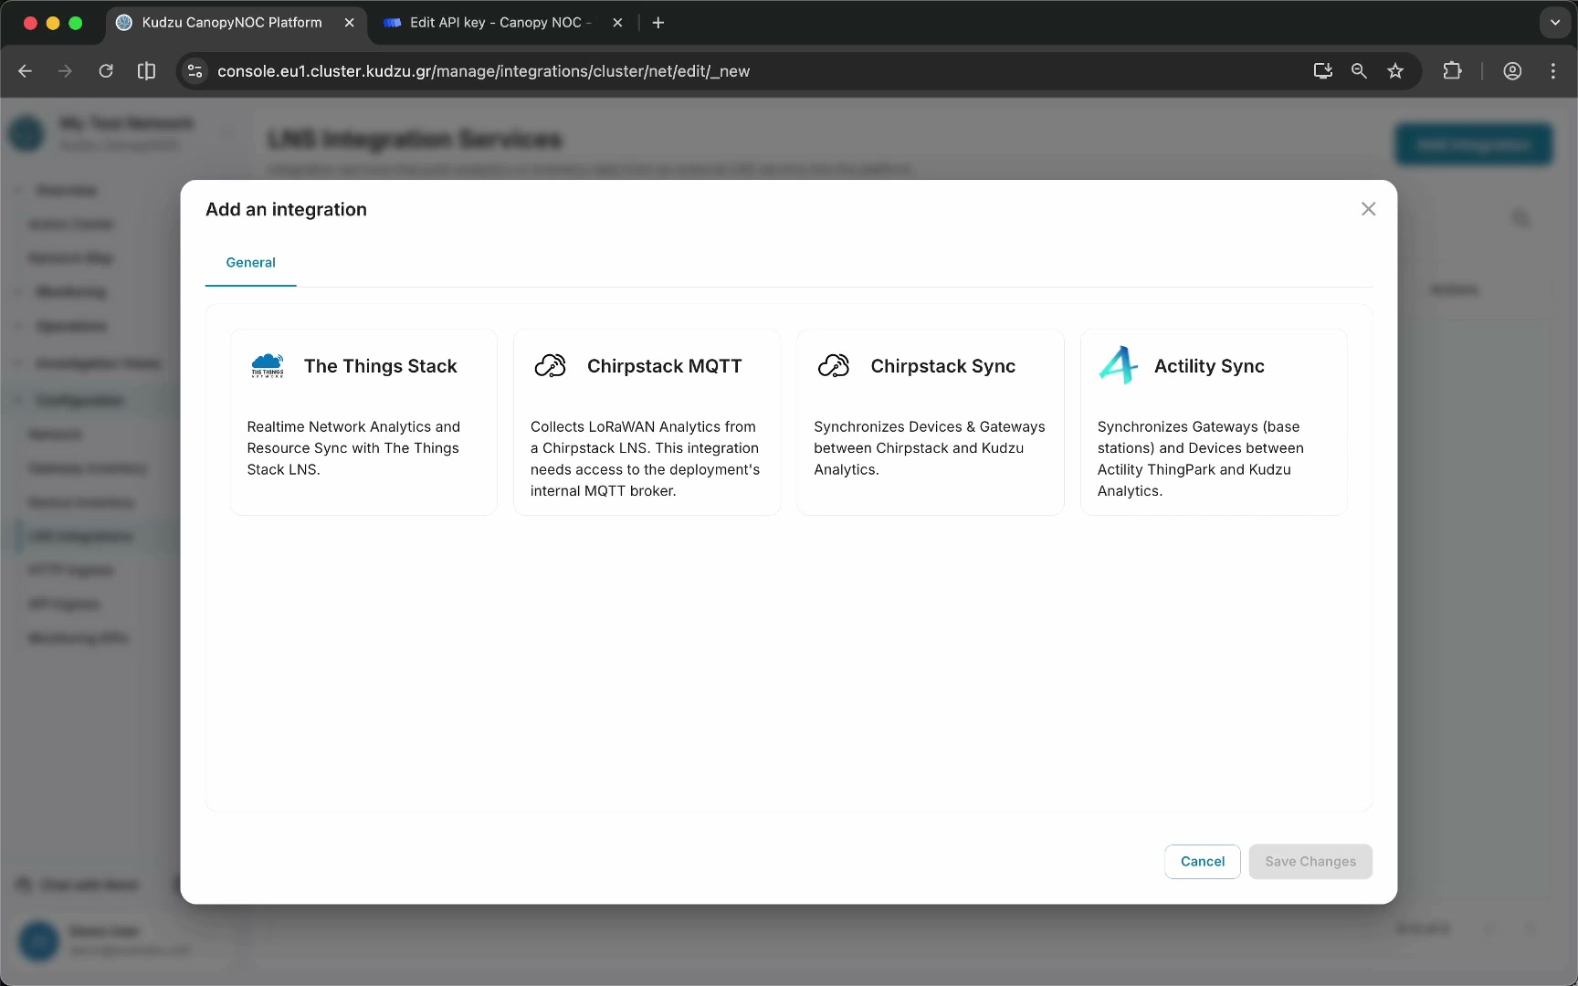The width and height of the screenshot is (1578, 986).
Task: Open a new browser tab
Action: (658, 23)
